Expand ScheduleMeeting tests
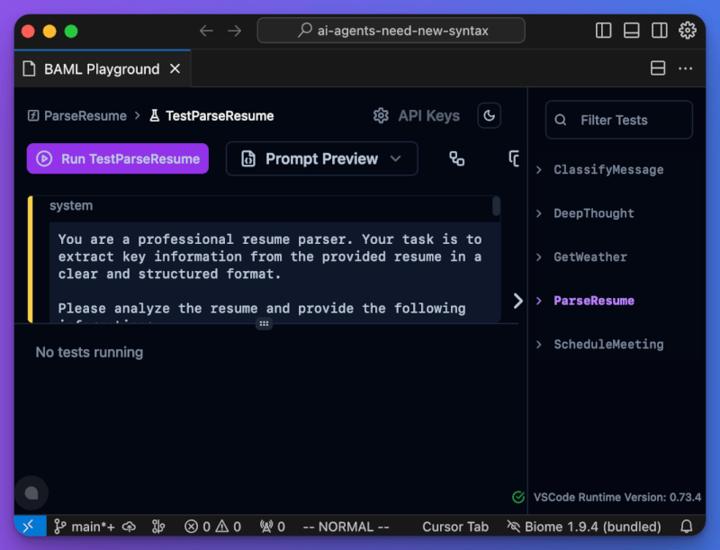 click(x=539, y=345)
